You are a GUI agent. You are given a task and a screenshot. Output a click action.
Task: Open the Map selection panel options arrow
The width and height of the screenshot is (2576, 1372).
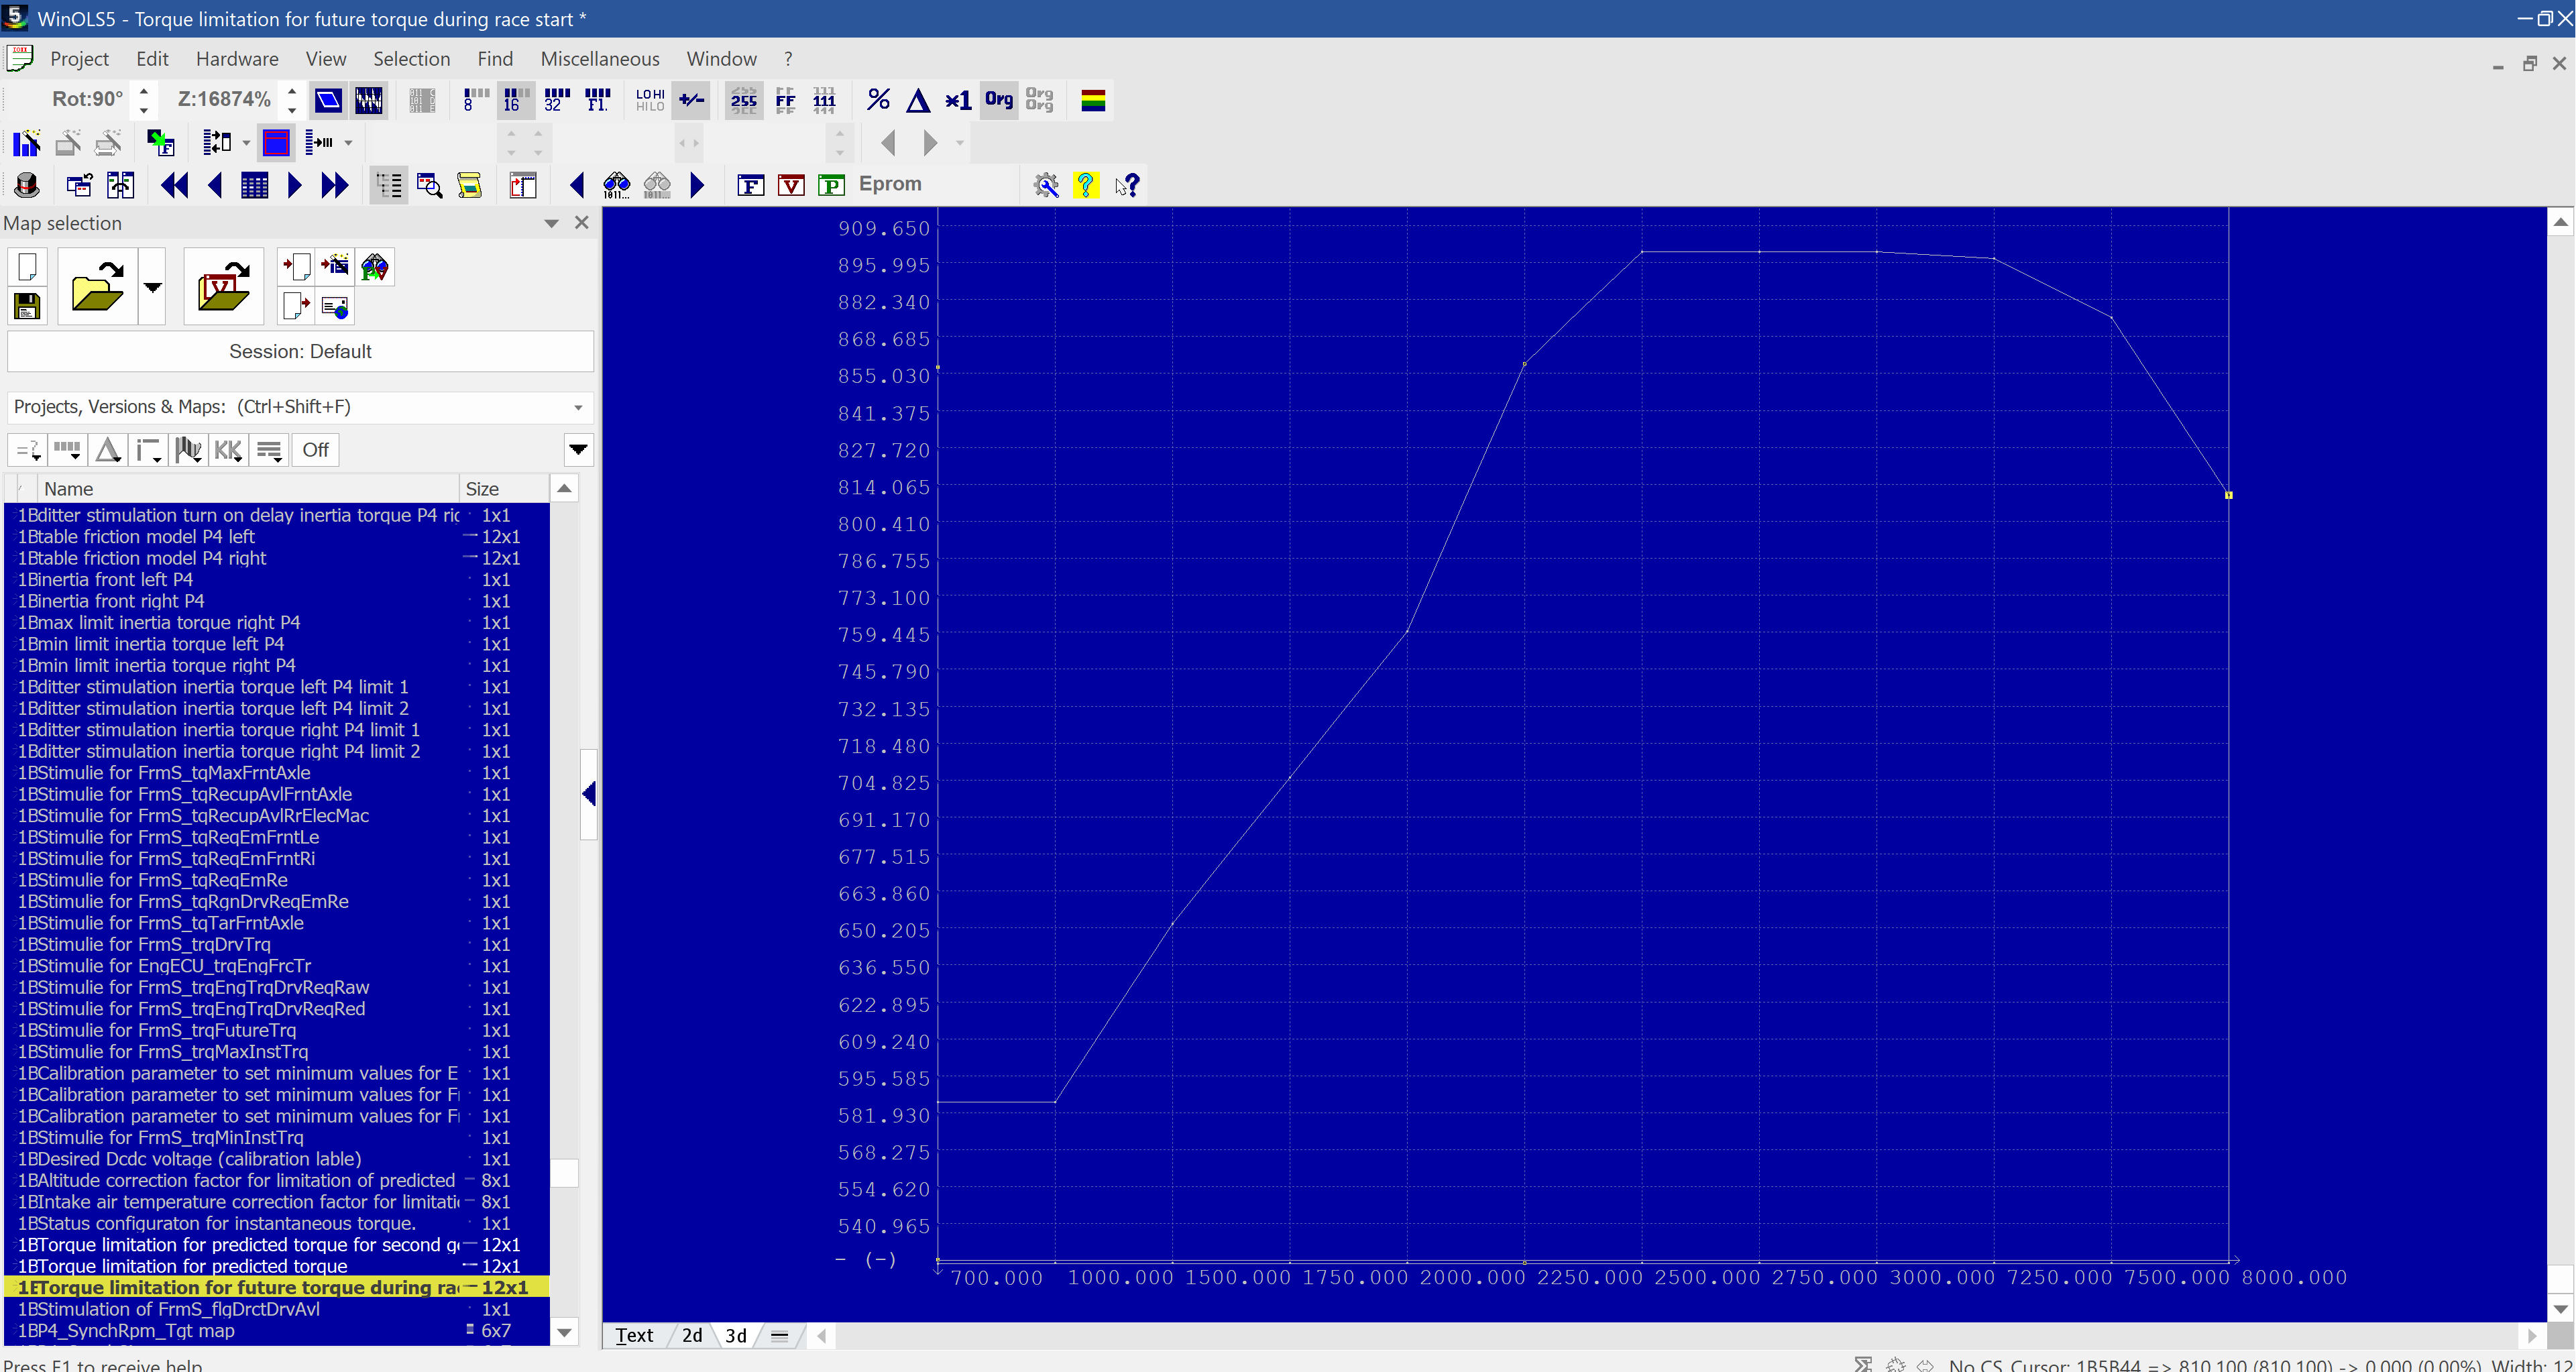tap(551, 223)
